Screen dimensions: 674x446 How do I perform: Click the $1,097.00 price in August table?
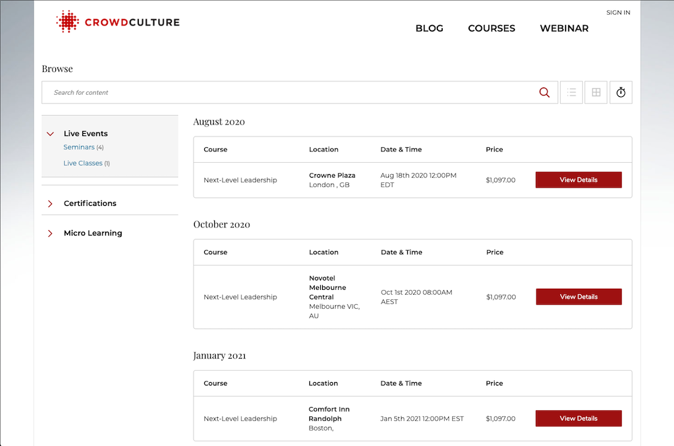(x=500, y=180)
